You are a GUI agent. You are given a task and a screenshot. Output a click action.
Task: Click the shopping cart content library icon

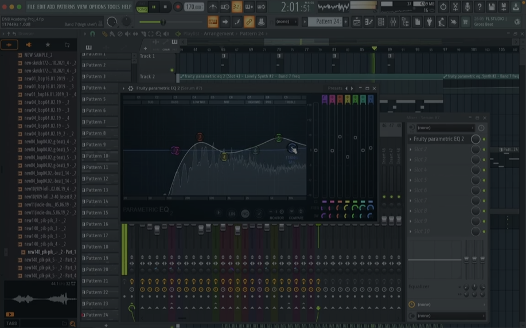[465, 22]
